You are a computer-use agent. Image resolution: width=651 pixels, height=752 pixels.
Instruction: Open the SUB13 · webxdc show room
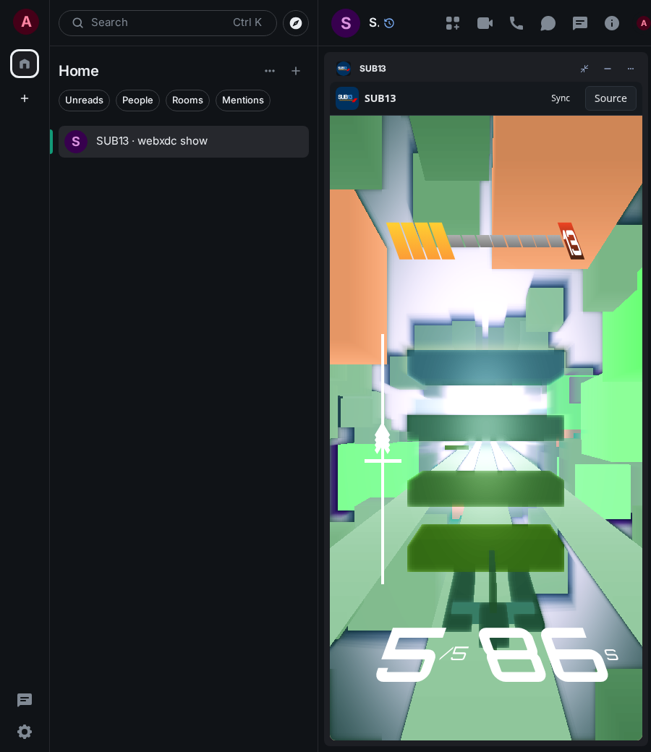[183, 142]
